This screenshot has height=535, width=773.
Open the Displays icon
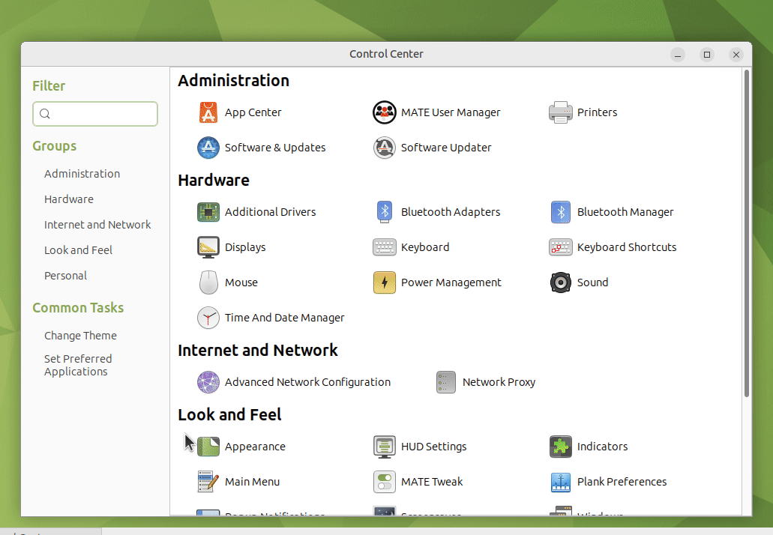point(208,247)
